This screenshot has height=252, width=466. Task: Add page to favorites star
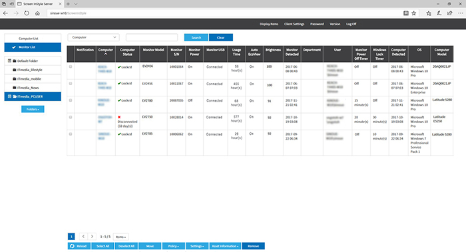pyautogui.click(x=413, y=13)
